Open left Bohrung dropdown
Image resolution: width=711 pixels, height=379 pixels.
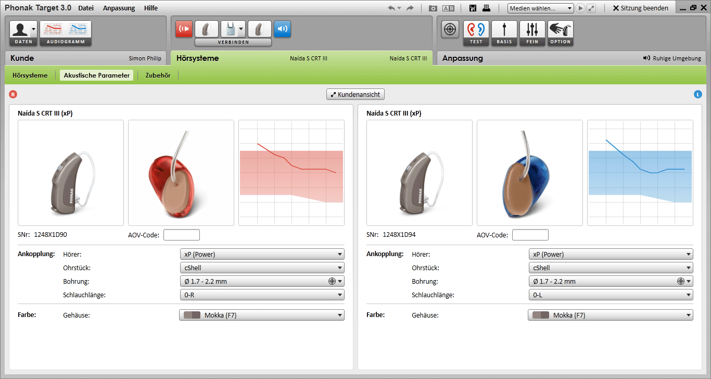point(611,281)
